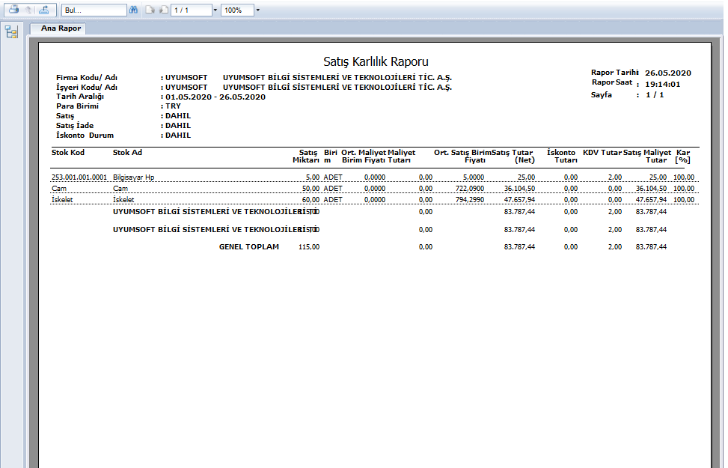The height and width of the screenshot is (468, 728).
Task: Click the Rapor Tarihi date value
Action: pos(667,73)
